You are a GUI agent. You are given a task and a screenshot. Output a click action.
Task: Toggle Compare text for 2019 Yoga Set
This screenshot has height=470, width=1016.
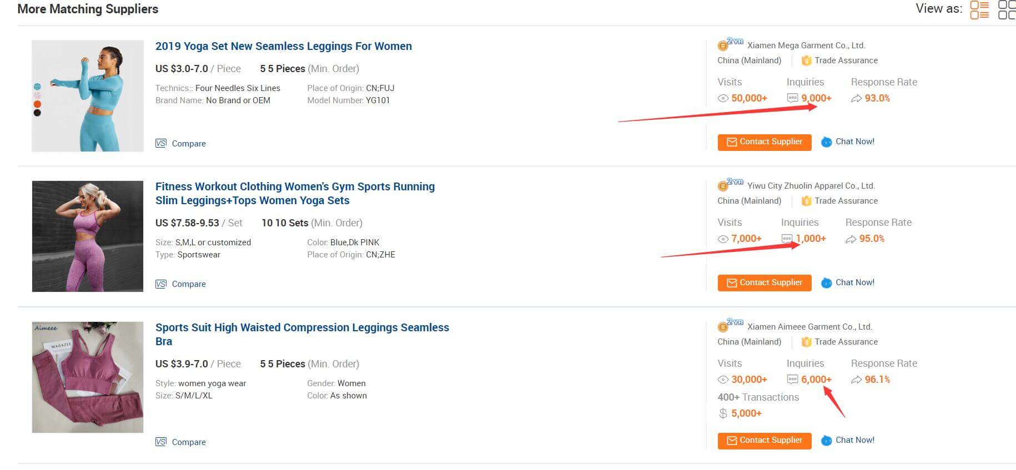click(x=189, y=144)
